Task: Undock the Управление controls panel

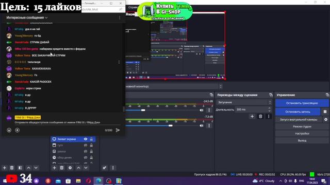Action: pyautogui.click(x=327, y=95)
